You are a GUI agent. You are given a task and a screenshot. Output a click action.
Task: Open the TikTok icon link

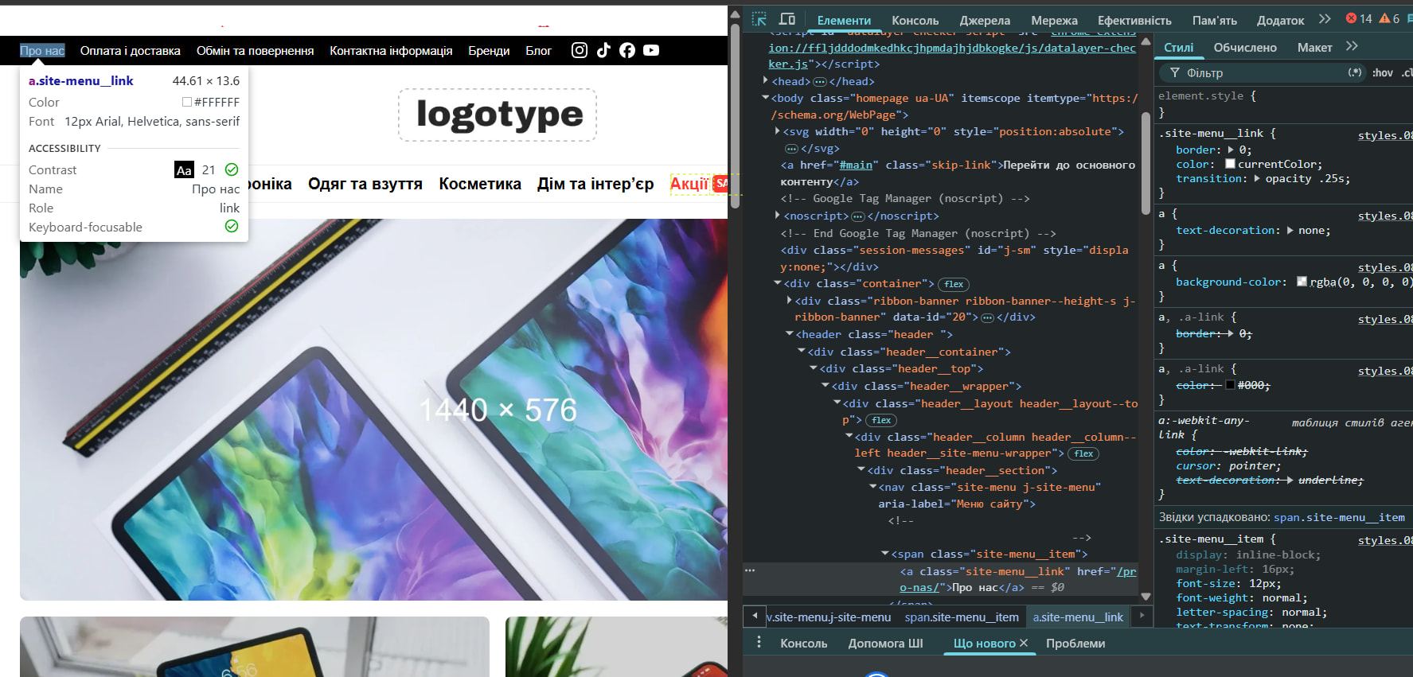coord(603,50)
